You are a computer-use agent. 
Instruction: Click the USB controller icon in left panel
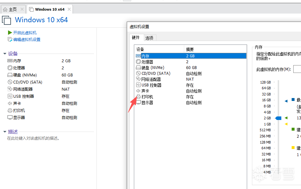coord(10,96)
